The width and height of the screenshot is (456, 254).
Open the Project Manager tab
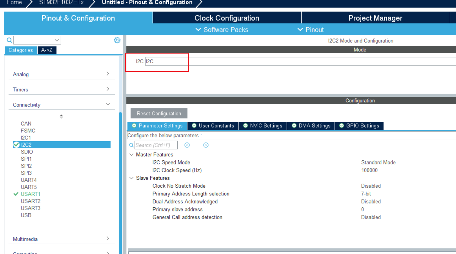375,18
